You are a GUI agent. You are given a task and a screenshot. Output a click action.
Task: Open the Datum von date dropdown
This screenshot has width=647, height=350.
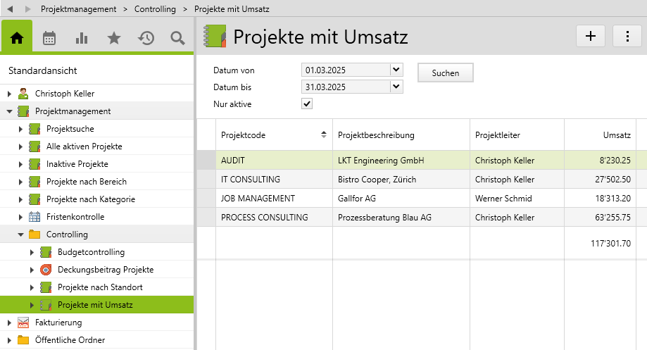396,70
